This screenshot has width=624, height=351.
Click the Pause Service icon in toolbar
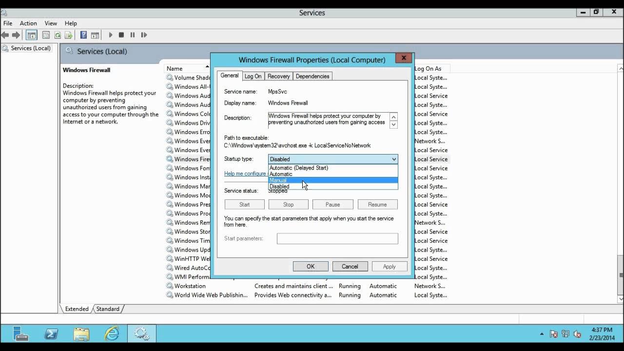[133, 35]
